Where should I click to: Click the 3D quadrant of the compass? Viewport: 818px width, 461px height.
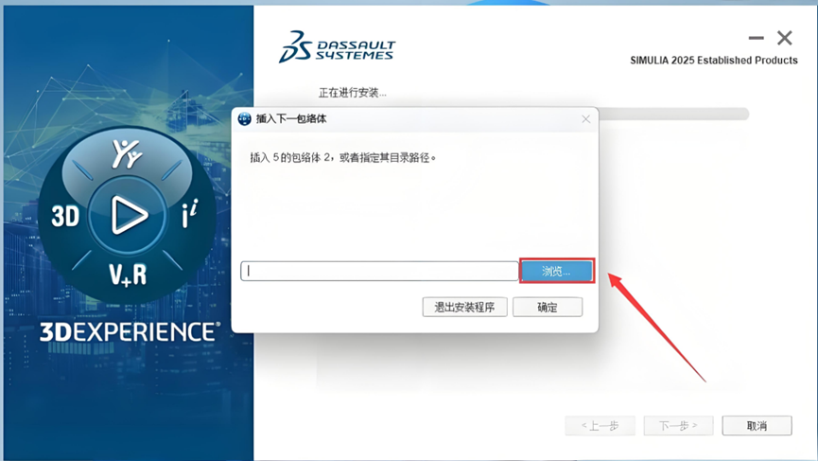click(66, 216)
